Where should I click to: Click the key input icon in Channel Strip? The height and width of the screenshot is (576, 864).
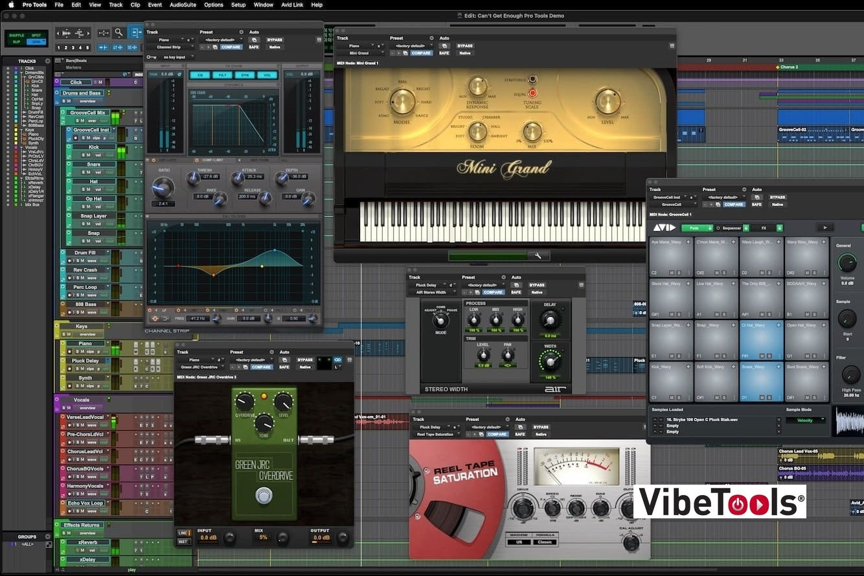pyautogui.click(x=151, y=57)
